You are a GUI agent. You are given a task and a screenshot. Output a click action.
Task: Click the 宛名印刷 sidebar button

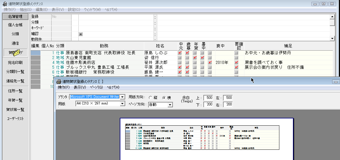click(15, 63)
